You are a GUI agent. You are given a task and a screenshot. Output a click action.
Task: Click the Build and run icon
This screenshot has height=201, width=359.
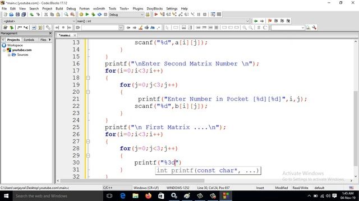point(93,15)
